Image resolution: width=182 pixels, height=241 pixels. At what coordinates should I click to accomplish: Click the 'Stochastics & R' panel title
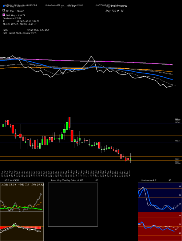pyautogui.click(x=149, y=180)
